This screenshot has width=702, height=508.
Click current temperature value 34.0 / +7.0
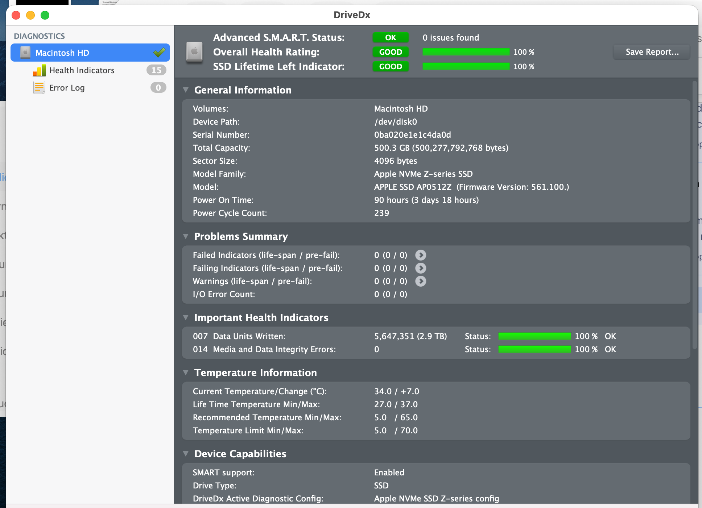click(397, 391)
